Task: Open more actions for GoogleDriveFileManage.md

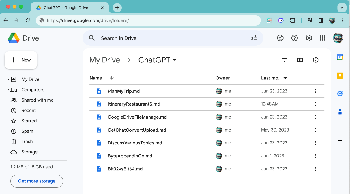Action: point(316,117)
